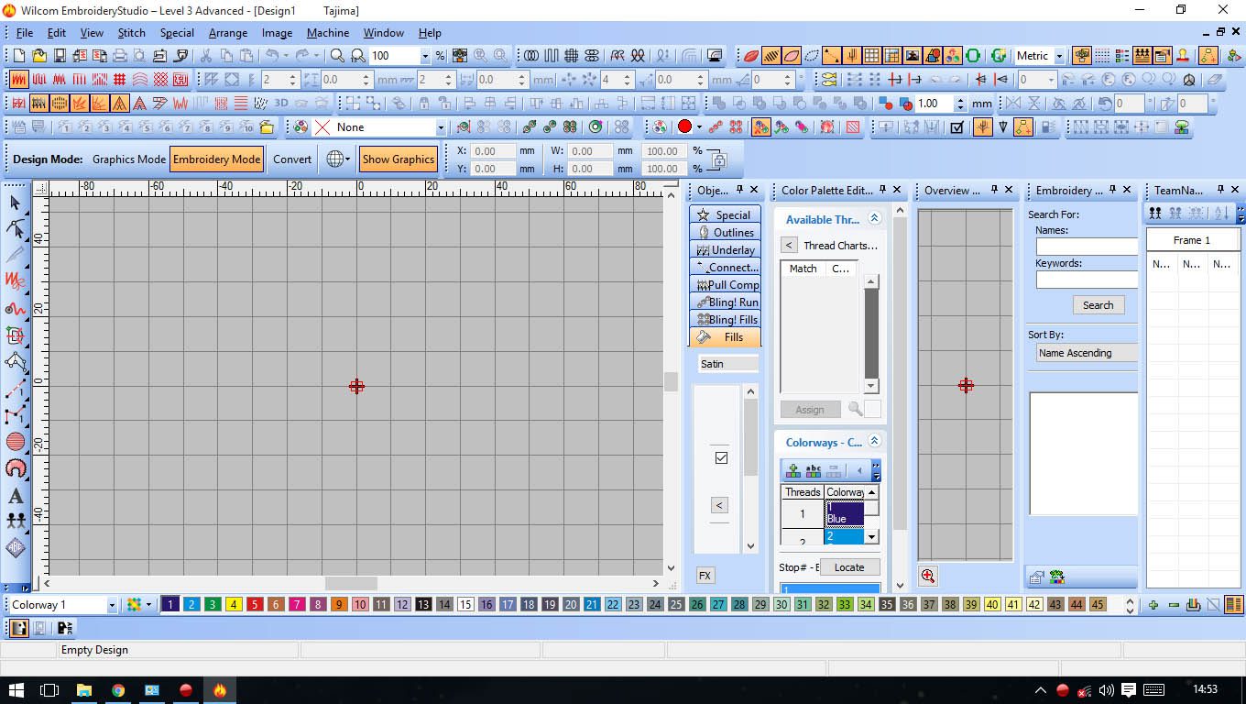Screen dimensions: 1246x704
Task: Pick the Monogramming diamond tool
Action: click(16, 547)
